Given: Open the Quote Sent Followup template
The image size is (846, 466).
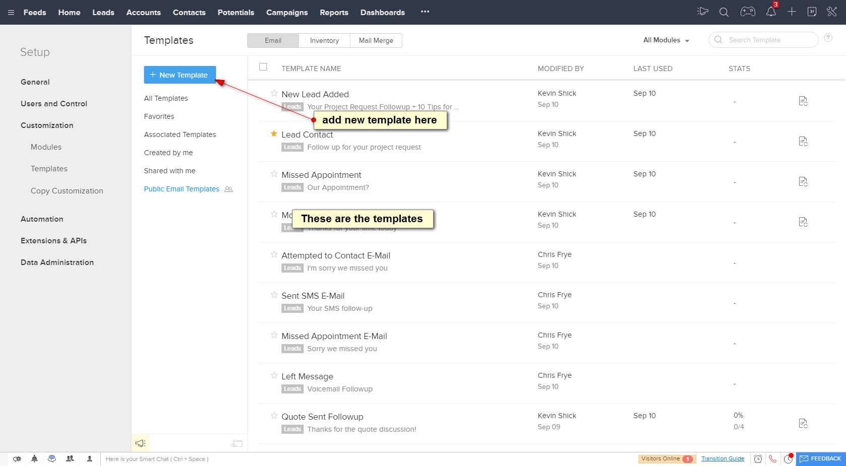Looking at the screenshot, I should pos(322,417).
